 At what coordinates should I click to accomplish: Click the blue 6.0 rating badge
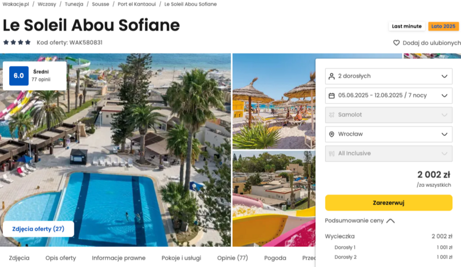(x=19, y=76)
